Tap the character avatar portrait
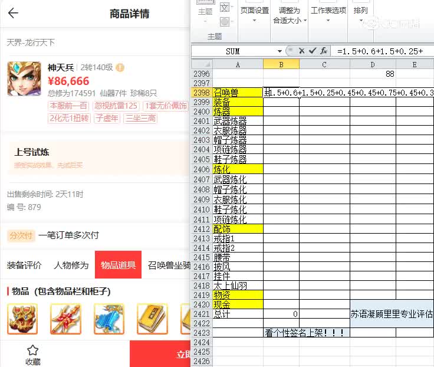This screenshot has height=367, width=434. pos(24,78)
